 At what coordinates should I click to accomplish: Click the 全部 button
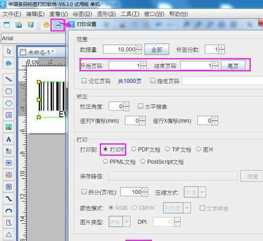click(x=157, y=50)
